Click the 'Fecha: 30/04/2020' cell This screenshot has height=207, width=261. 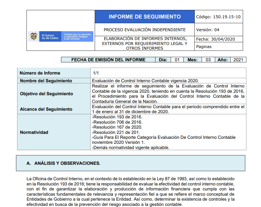pos(218,39)
